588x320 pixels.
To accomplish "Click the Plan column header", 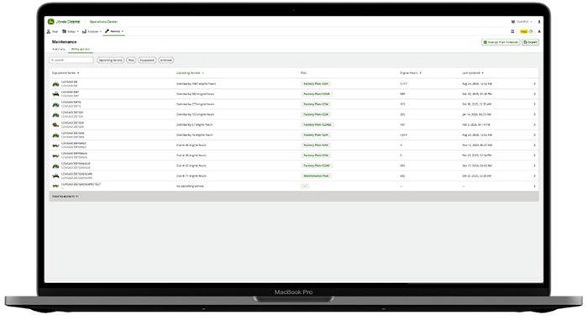I will click(303, 73).
